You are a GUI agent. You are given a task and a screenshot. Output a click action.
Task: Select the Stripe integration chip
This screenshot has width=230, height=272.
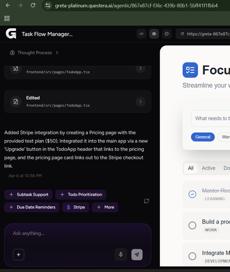(75, 207)
